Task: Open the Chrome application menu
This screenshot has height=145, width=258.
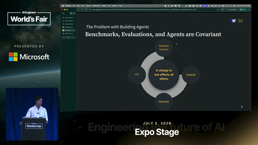Action: point(68,6)
